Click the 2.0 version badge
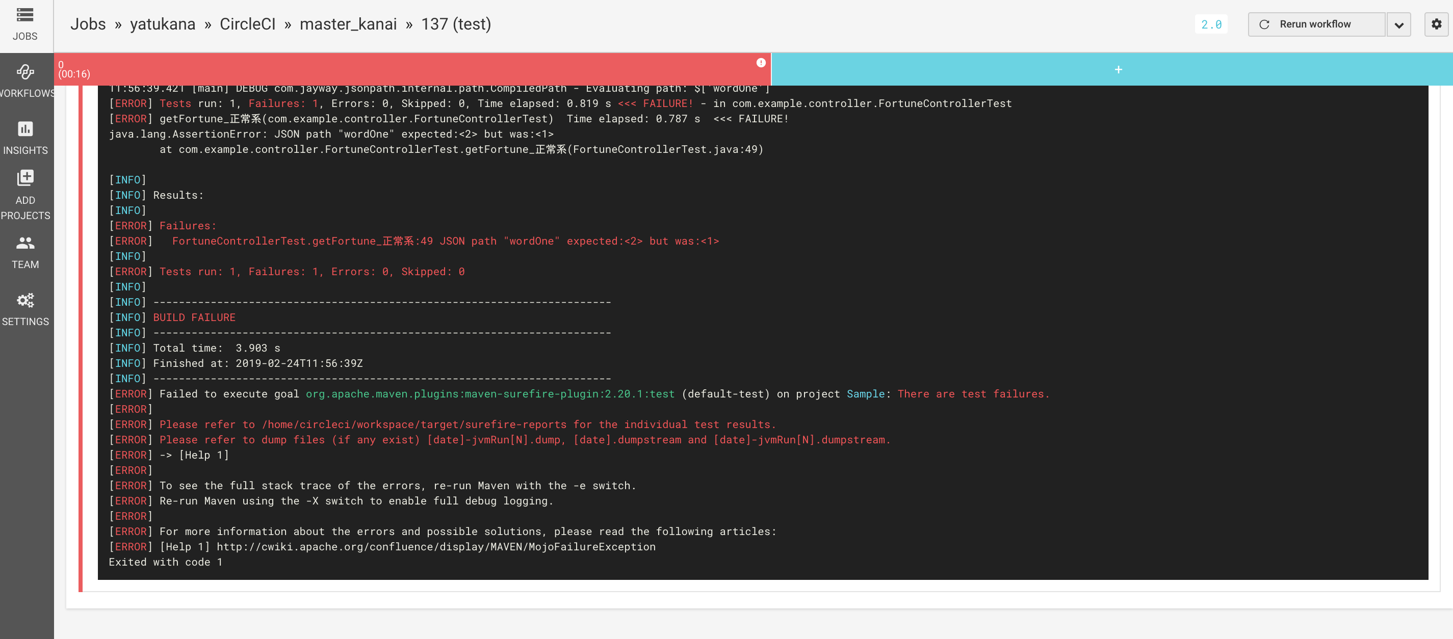This screenshot has height=639, width=1453. pyautogui.click(x=1210, y=24)
